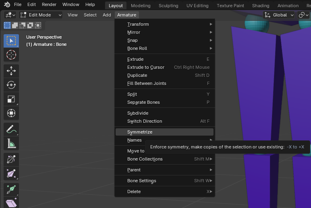Switch to the Shading workspace tab
The height and width of the screenshot is (208, 311).
pos(261,6)
